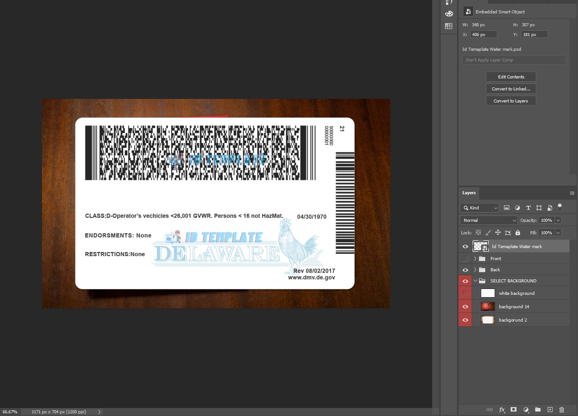The height and width of the screenshot is (416, 578).
Task: Click the document size status text
Action: click(59, 412)
